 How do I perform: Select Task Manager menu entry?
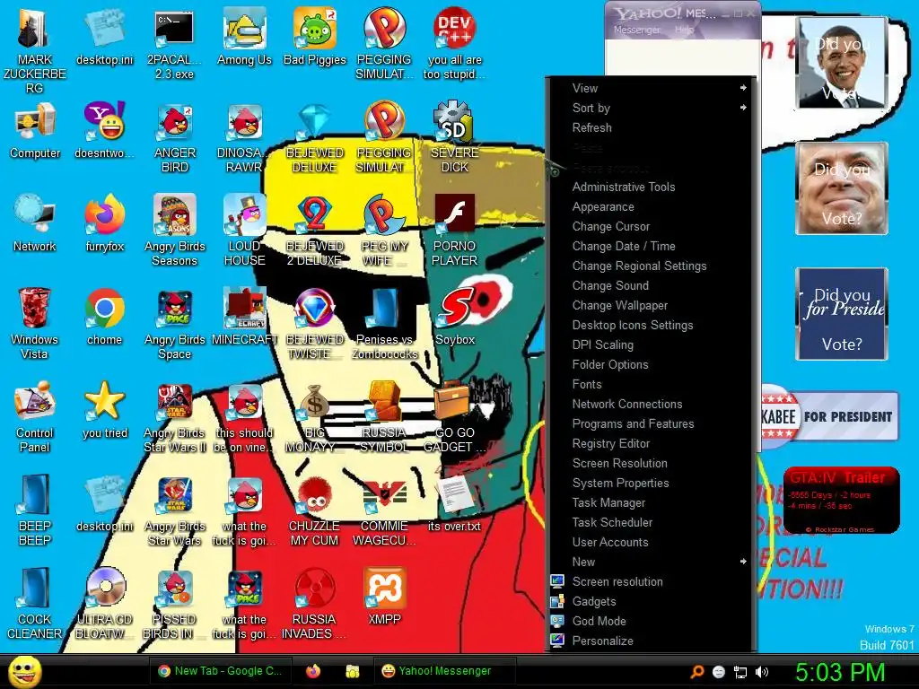[x=651, y=502]
